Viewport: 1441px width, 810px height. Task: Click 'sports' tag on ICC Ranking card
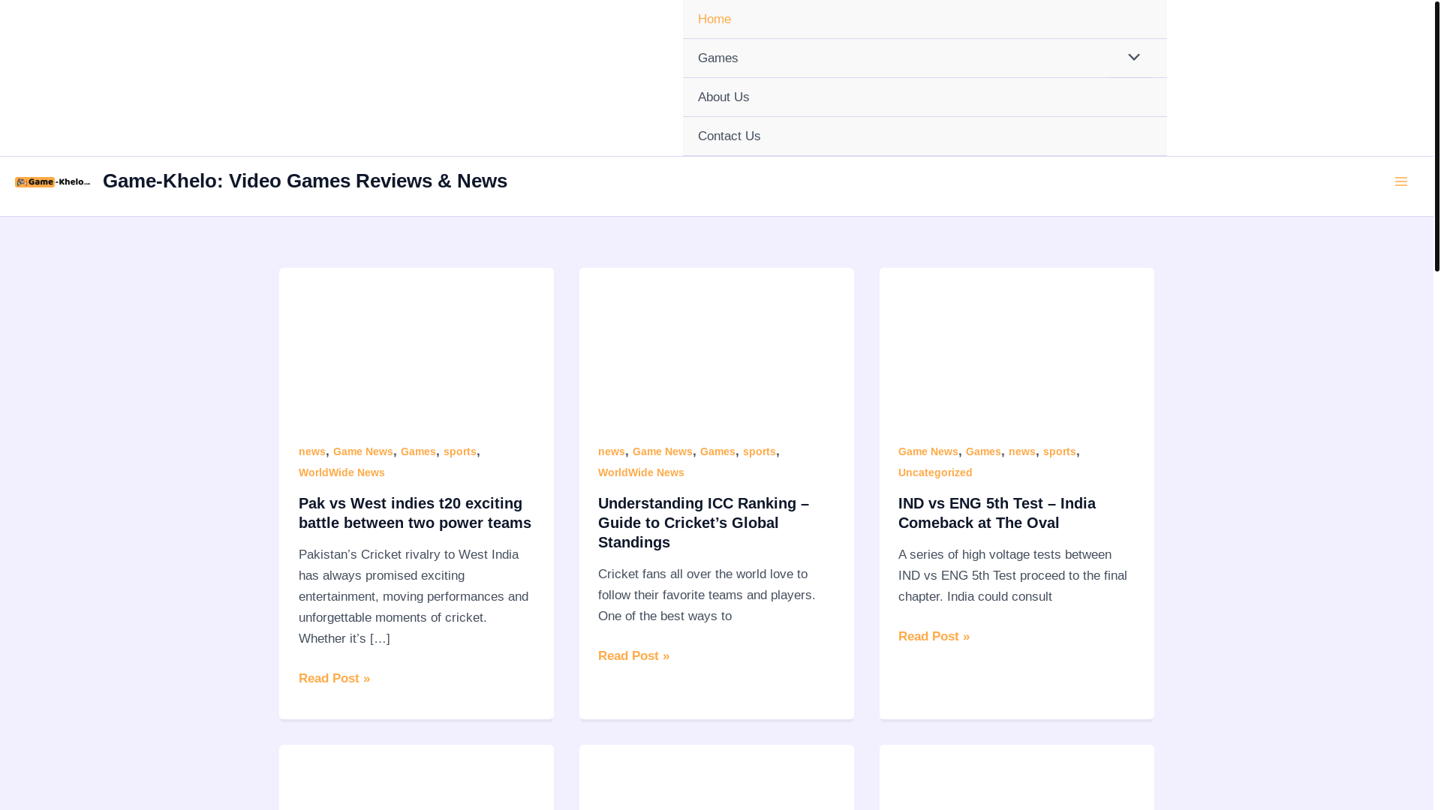click(x=760, y=451)
